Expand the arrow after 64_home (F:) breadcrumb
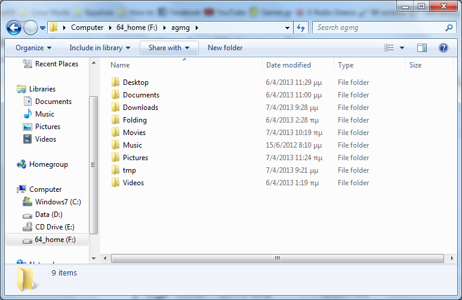This screenshot has width=462, height=300. tap(164, 27)
